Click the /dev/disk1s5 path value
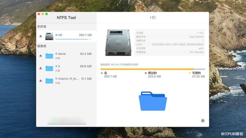The width and height of the screenshot is (246, 138). (x=196, y=37)
